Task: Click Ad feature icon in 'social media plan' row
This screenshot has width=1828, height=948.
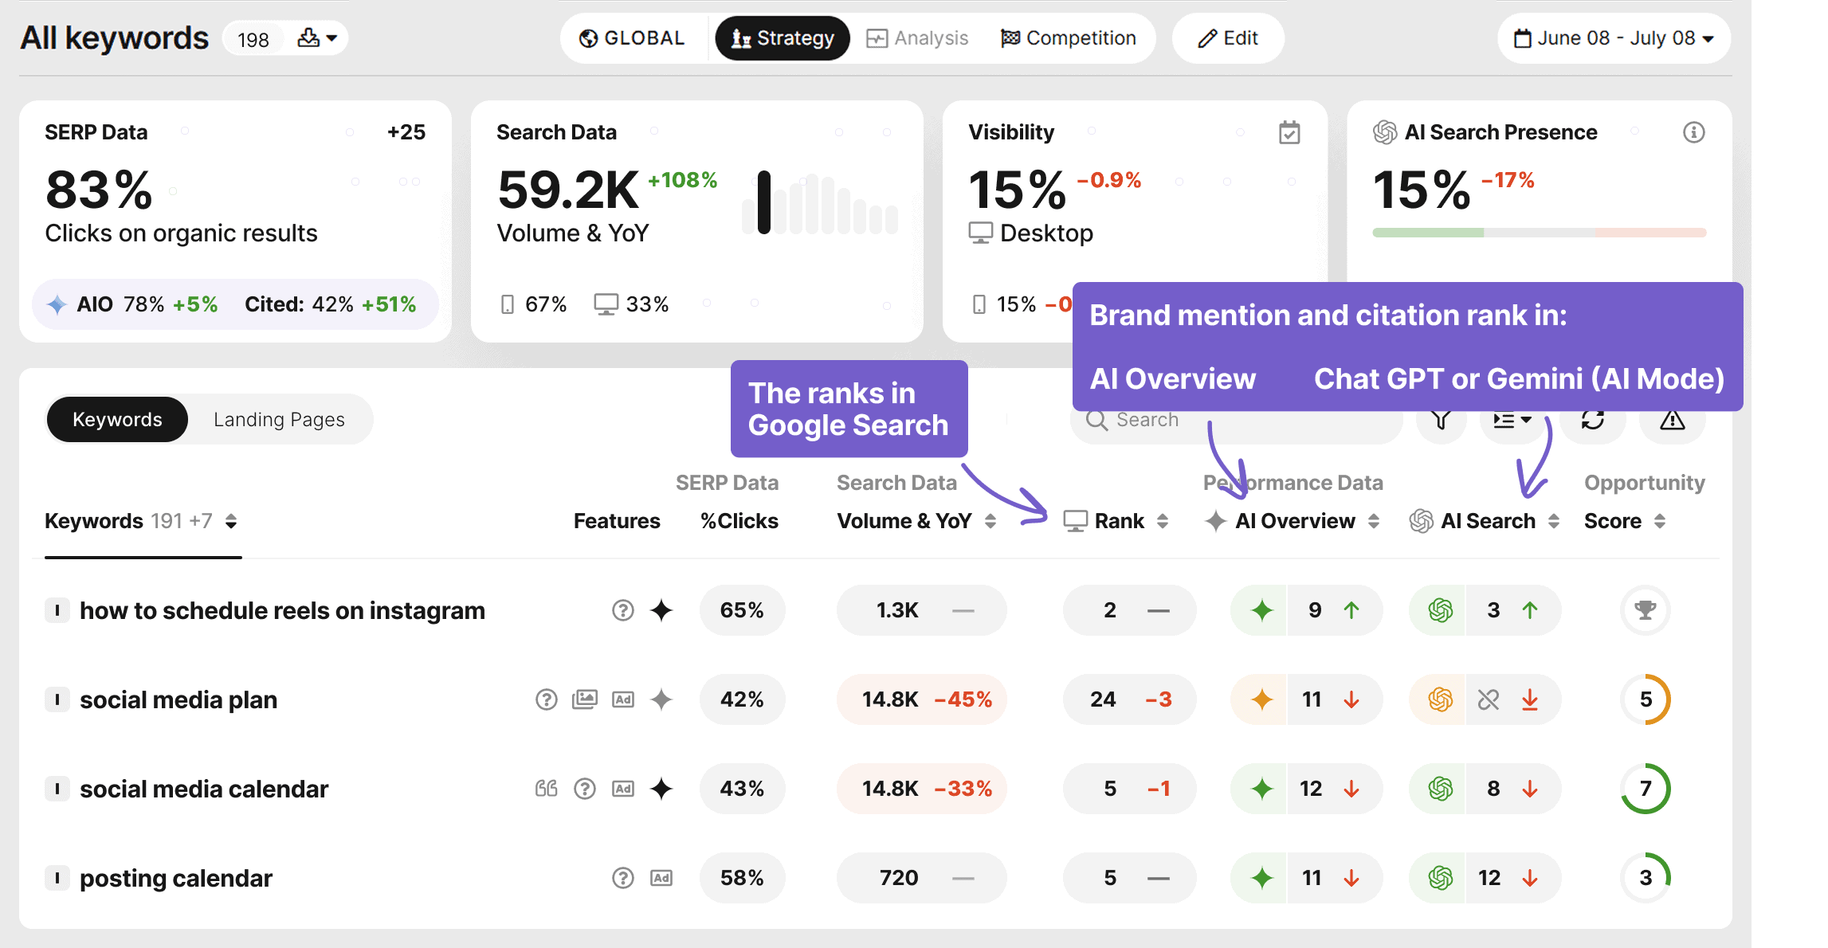Action: 623,700
